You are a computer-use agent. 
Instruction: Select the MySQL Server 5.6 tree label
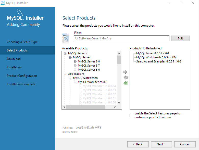pos(89,70)
